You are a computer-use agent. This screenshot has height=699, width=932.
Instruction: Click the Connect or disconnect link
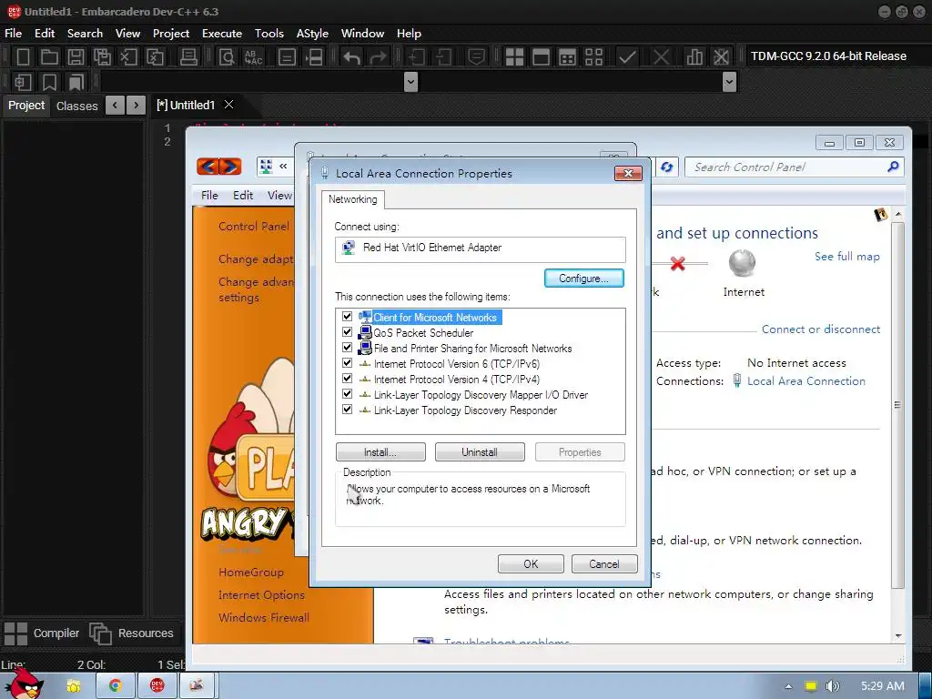tap(821, 329)
